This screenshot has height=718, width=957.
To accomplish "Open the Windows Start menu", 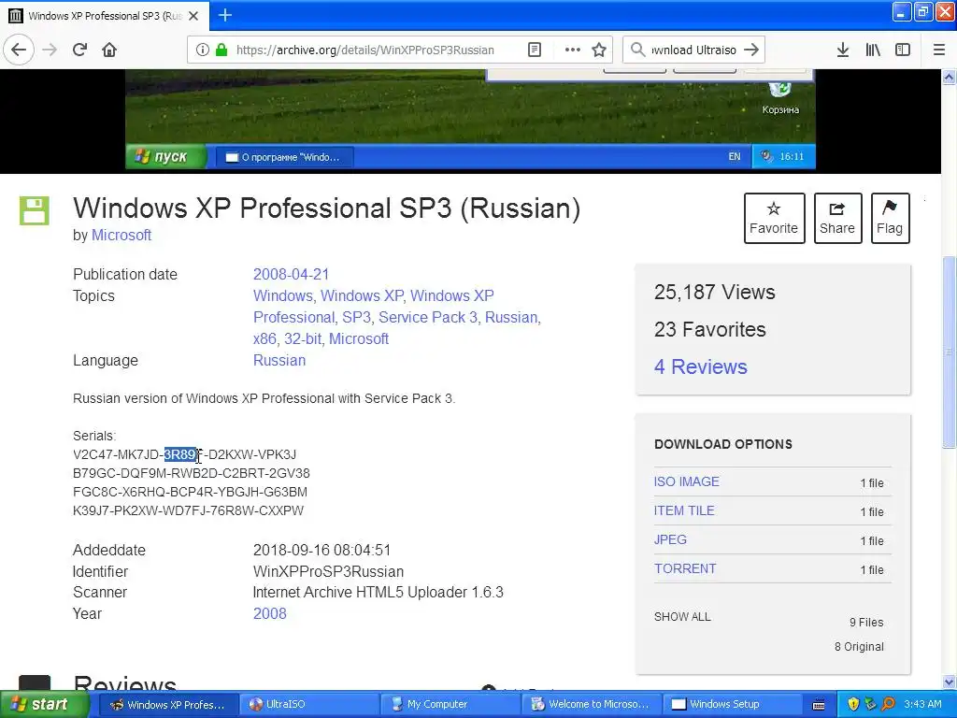I will tap(43, 704).
